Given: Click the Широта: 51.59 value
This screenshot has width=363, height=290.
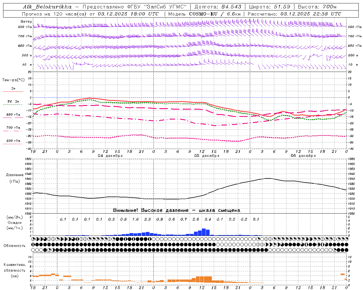Looking at the screenshot, I should point(269,7).
